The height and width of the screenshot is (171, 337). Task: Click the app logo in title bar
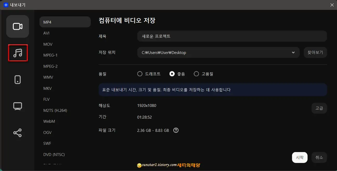click(x=5, y=5)
